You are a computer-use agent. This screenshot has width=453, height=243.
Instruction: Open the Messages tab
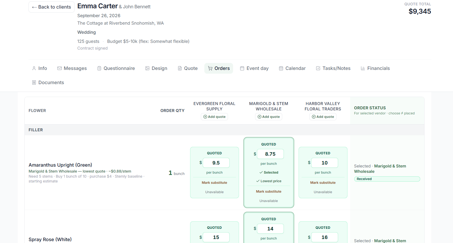click(72, 68)
